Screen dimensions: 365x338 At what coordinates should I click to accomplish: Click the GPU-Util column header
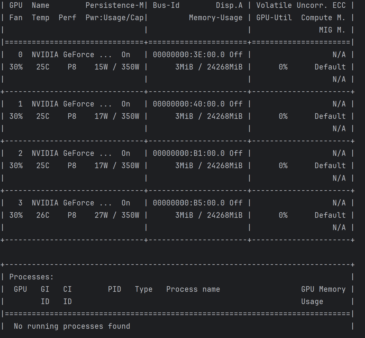[x=274, y=17]
